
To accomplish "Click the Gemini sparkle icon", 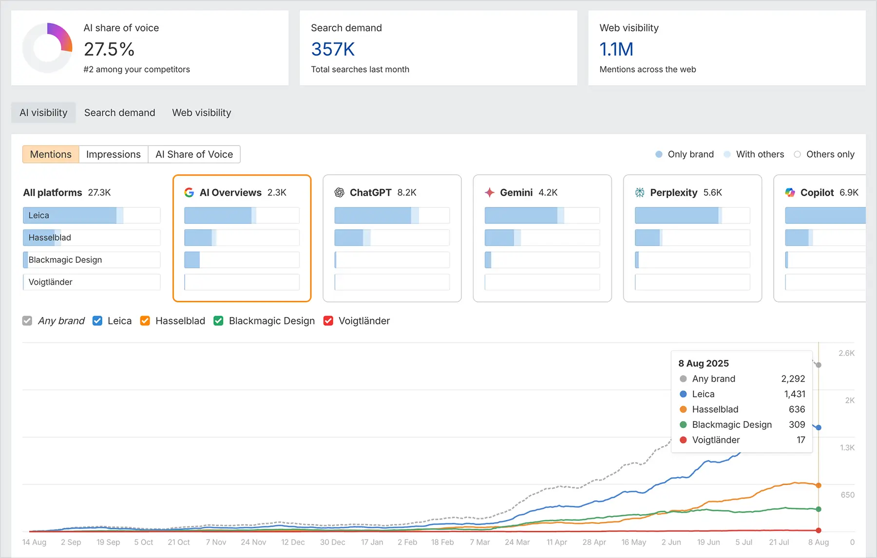I will (489, 192).
